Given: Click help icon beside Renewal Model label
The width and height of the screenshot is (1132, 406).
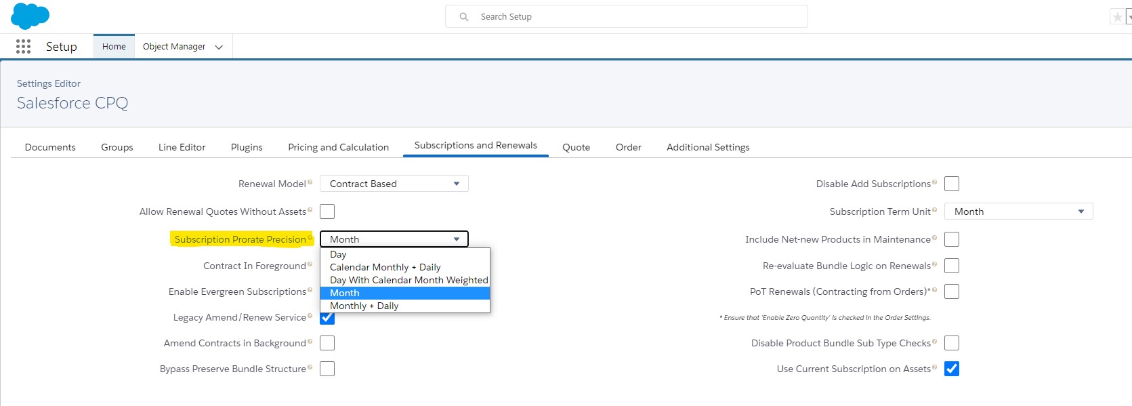Looking at the screenshot, I should click(310, 182).
